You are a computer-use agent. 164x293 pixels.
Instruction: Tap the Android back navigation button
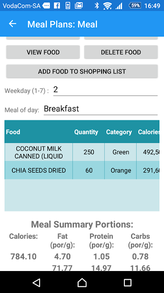coord(36,282)
